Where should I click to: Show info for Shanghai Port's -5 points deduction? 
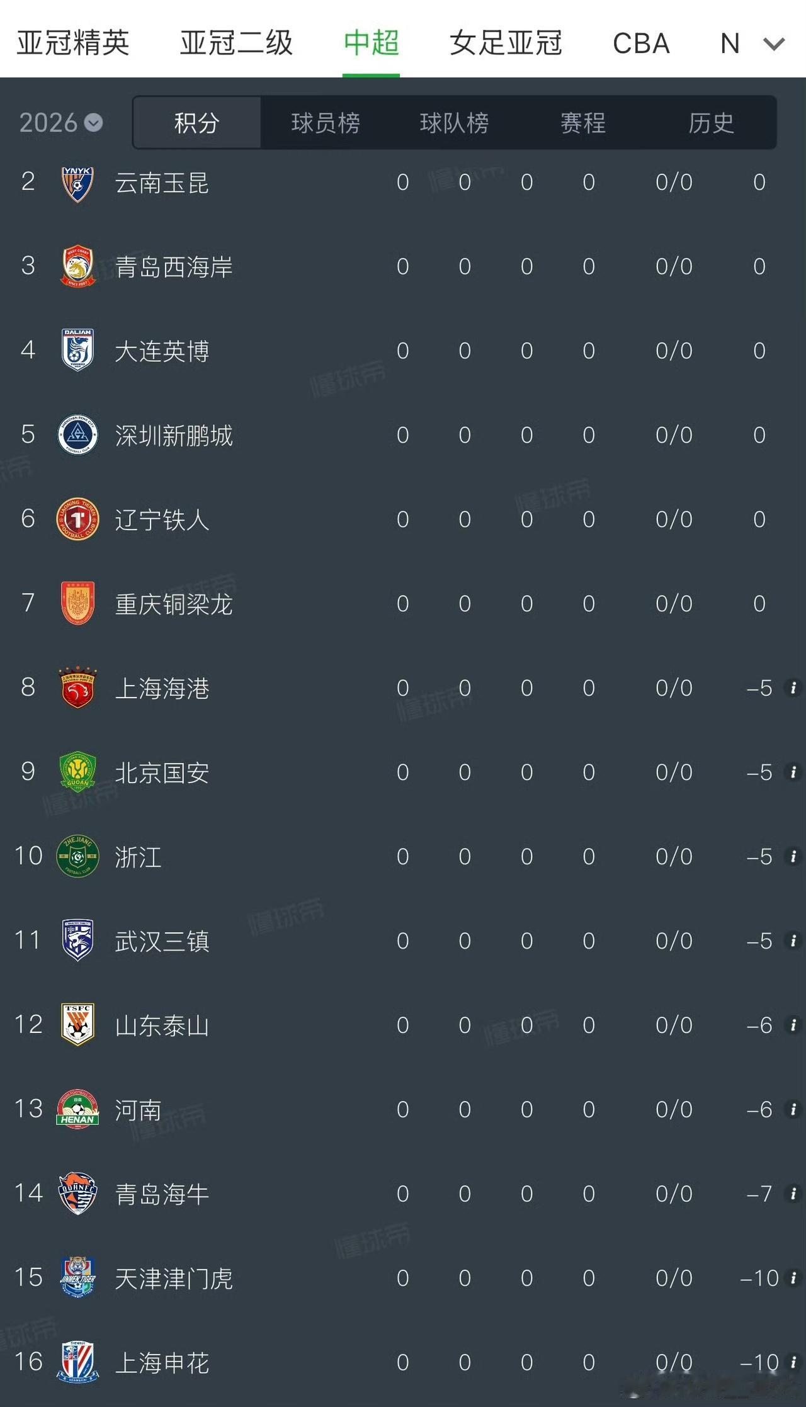pyautogui.click(x=793, y=687)
